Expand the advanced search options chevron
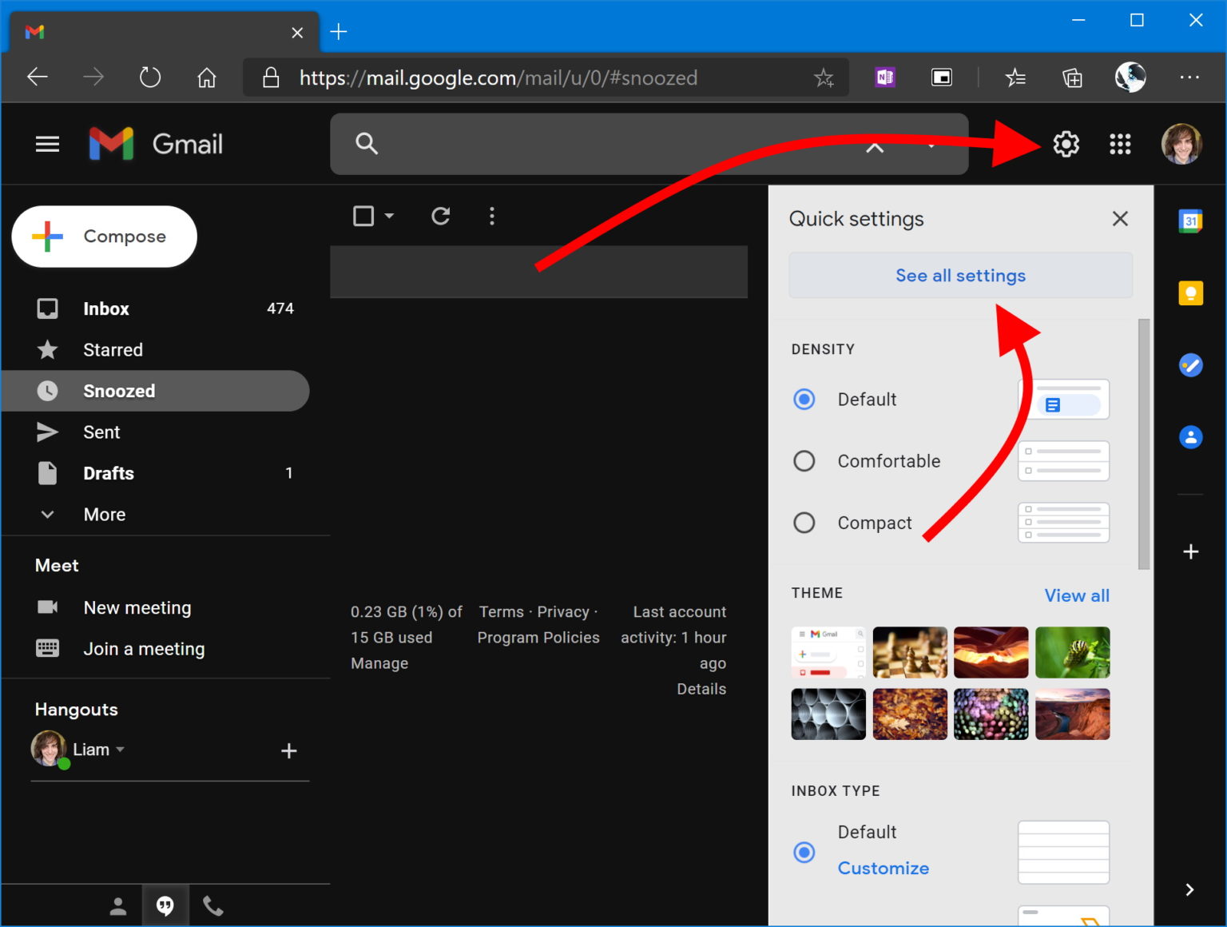1227x927 pixels. (x=874, y=147)
